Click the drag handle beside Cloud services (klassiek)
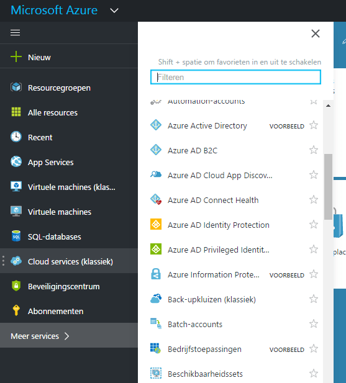Viewport: 346px width, 383px height. pos(3,261)
